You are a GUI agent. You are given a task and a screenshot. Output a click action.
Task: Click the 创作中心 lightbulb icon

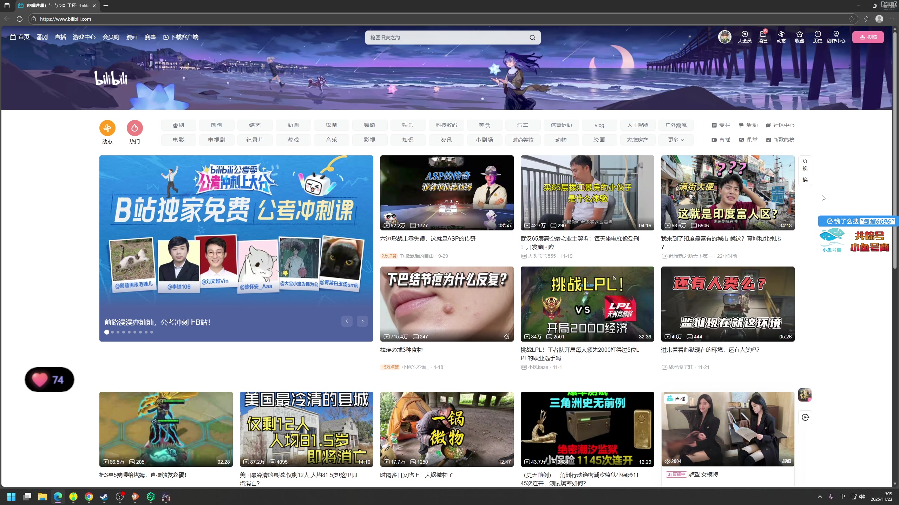836,34
